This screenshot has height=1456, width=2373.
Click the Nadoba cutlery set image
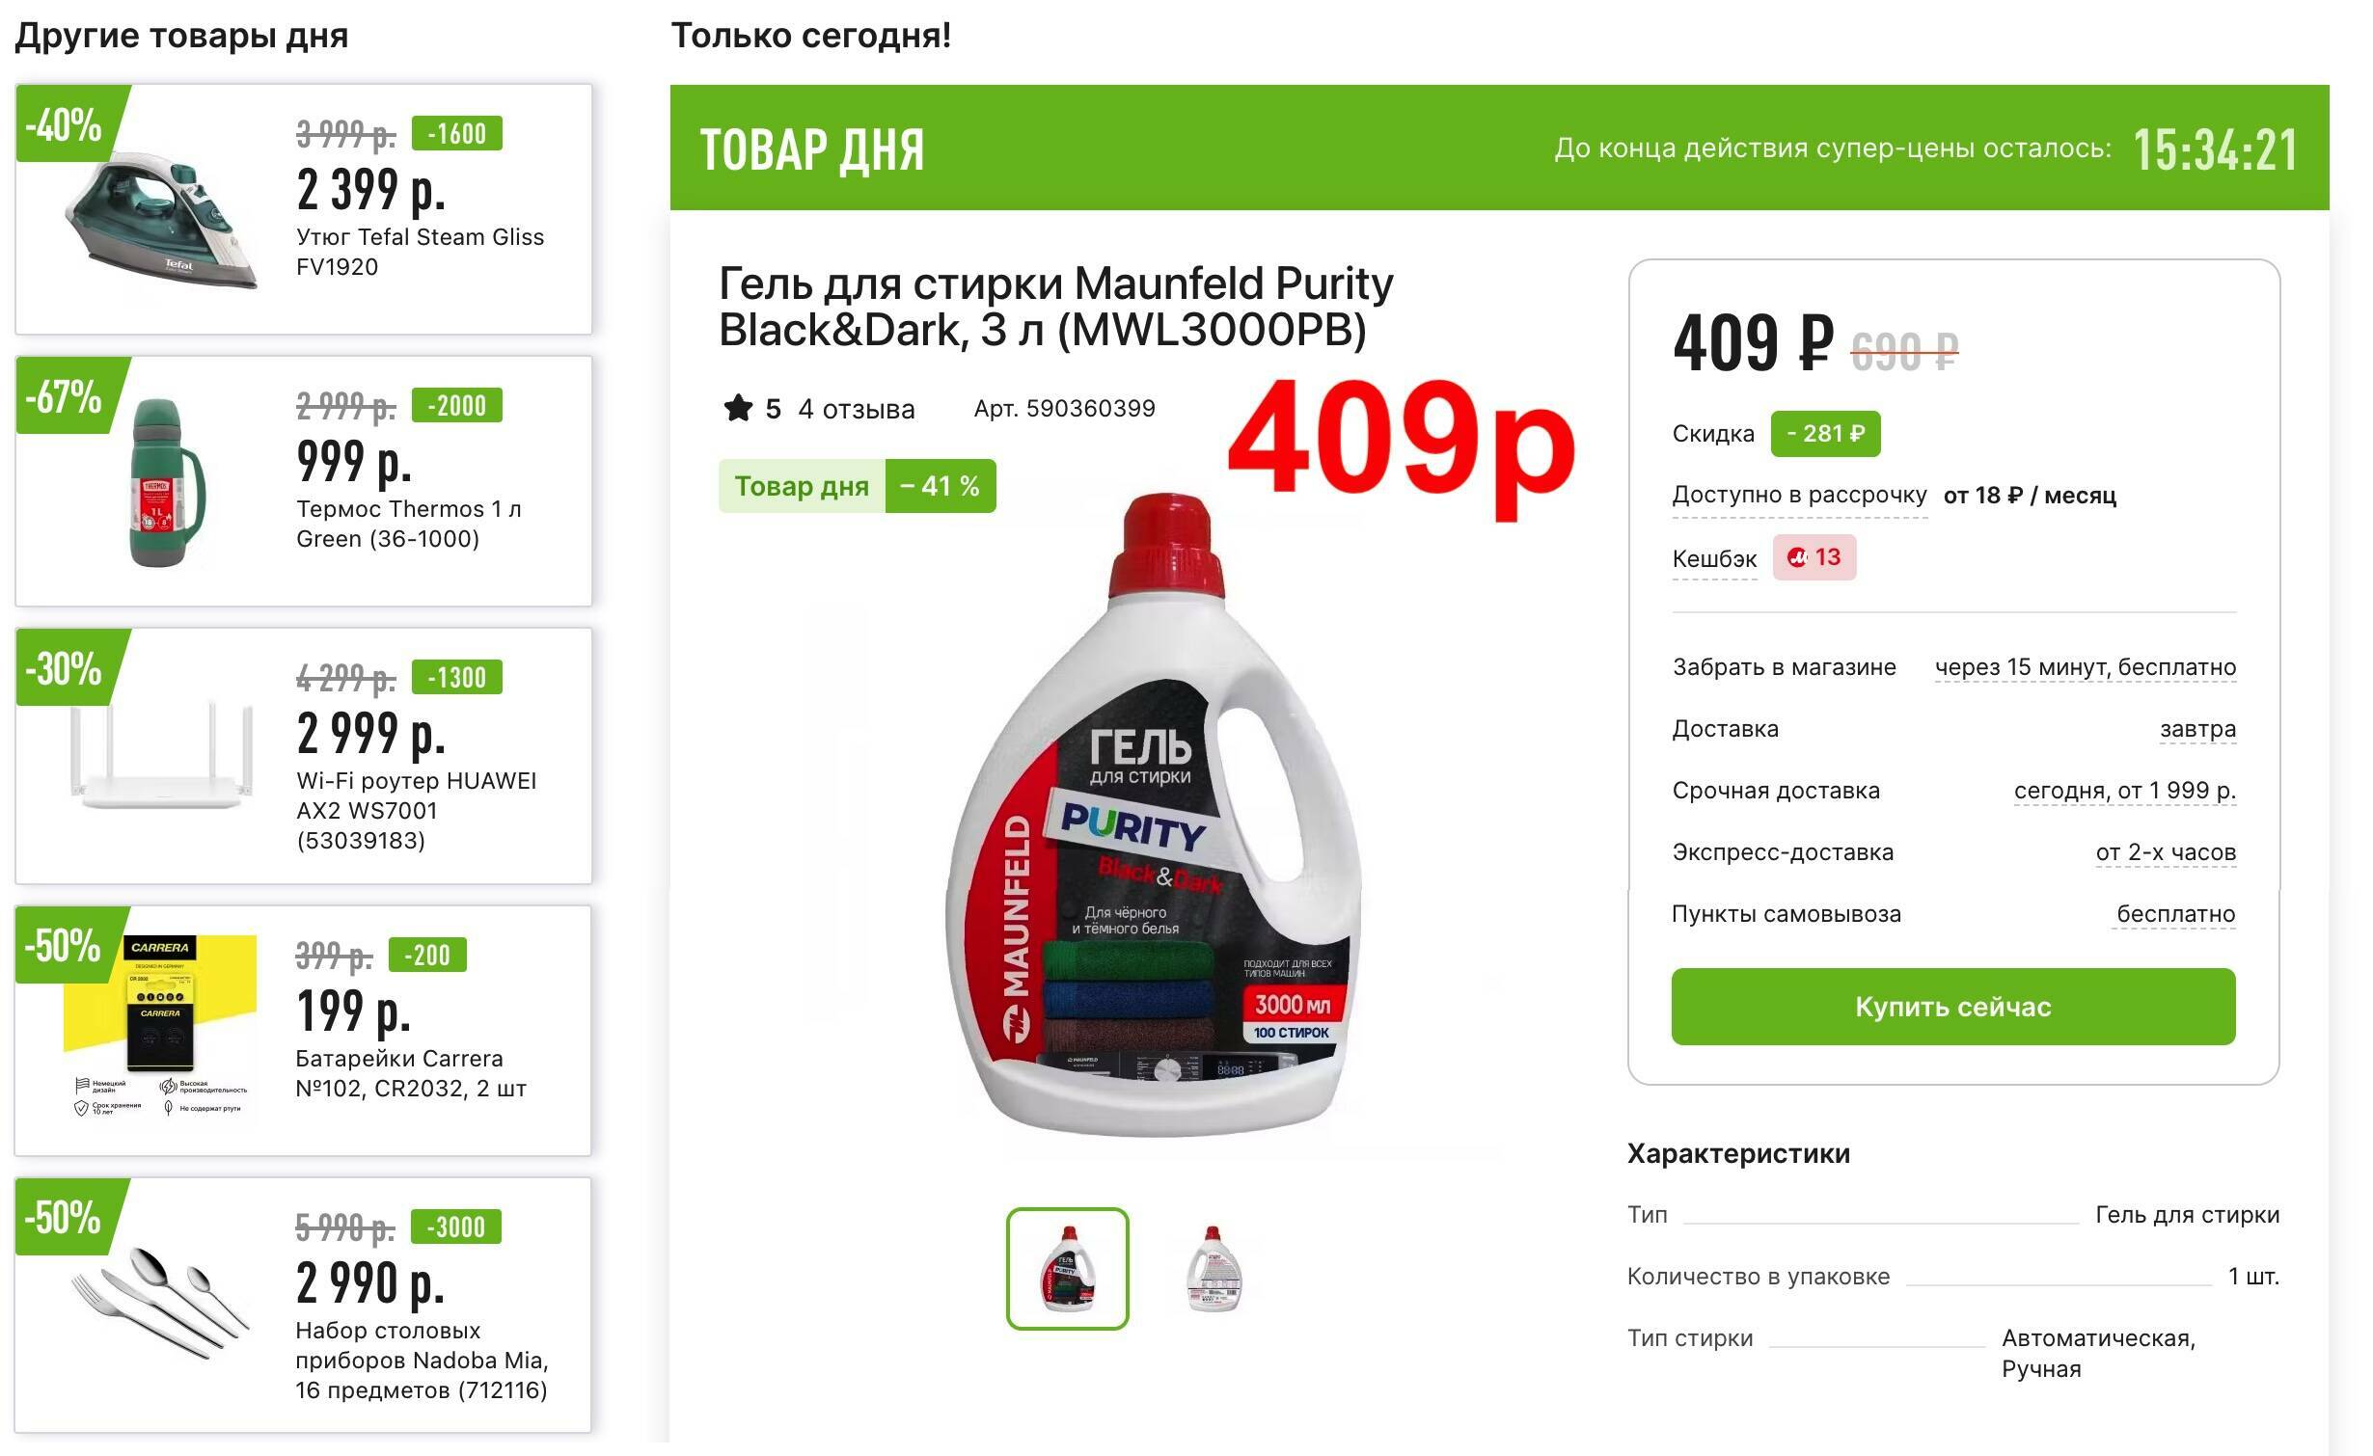pos(160,1302)
